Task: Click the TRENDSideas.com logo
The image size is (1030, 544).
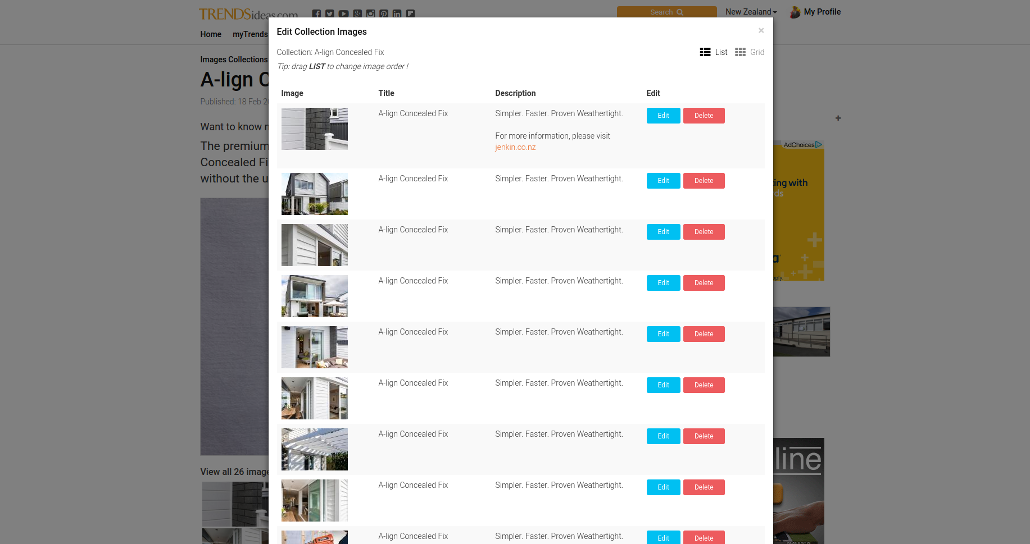Action: 248,13
